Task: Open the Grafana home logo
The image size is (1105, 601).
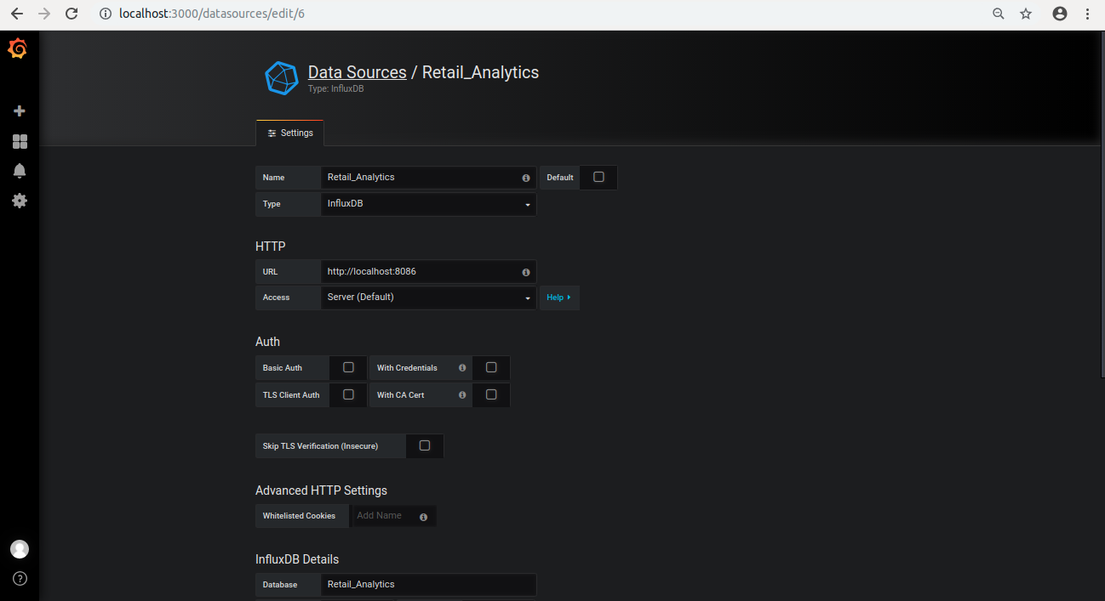Action: (18, 49)
